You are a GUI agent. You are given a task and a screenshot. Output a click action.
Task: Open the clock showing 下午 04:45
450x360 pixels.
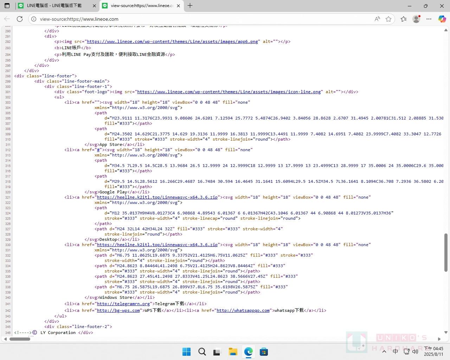pos(433,352)
